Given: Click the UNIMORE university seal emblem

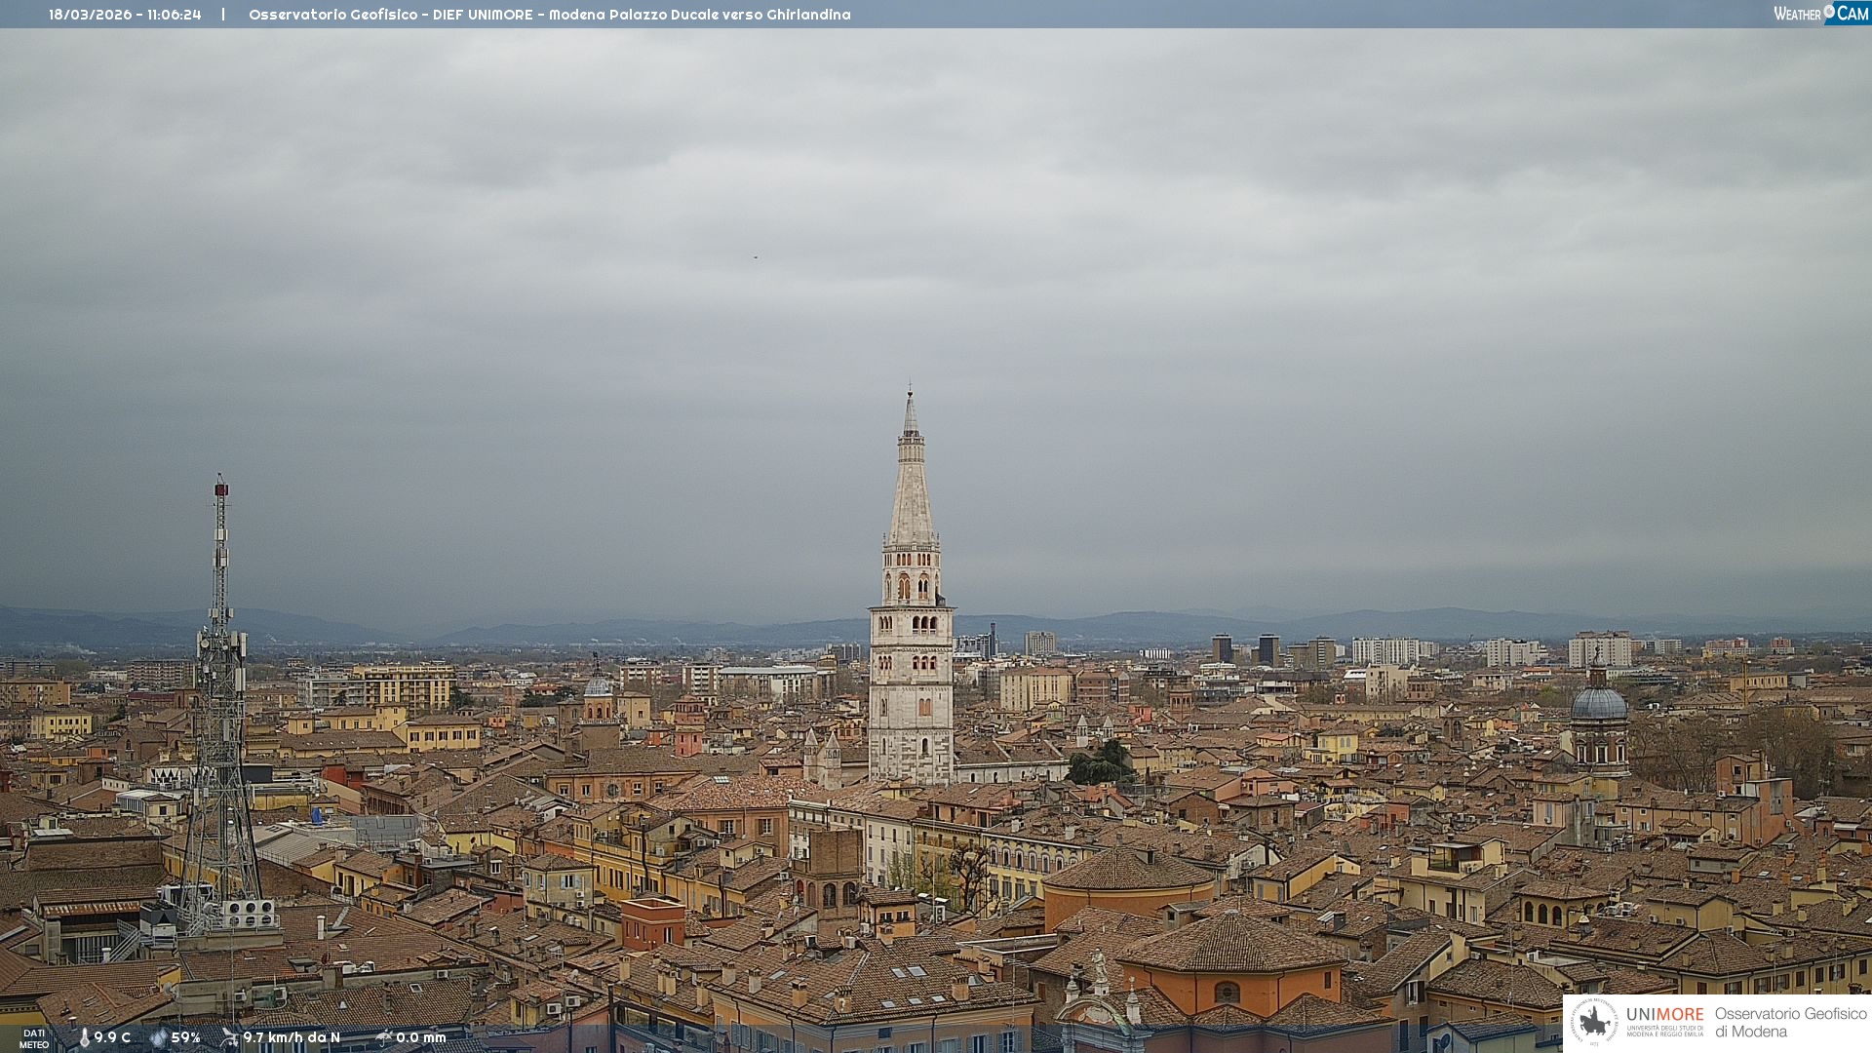Looking at the screenshot, I should click(1594, 1022).
